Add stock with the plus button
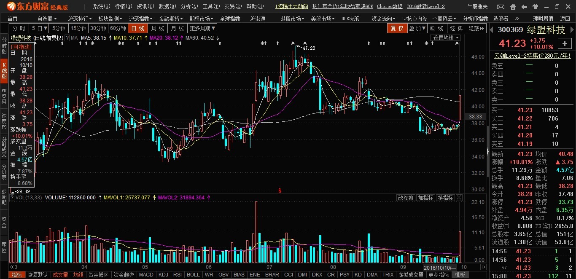 564,43
